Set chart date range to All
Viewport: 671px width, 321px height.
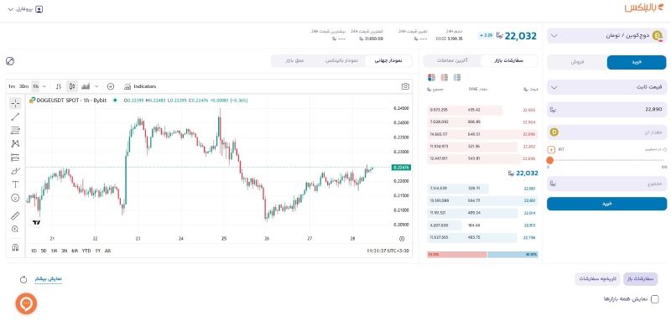coord(107,251)
